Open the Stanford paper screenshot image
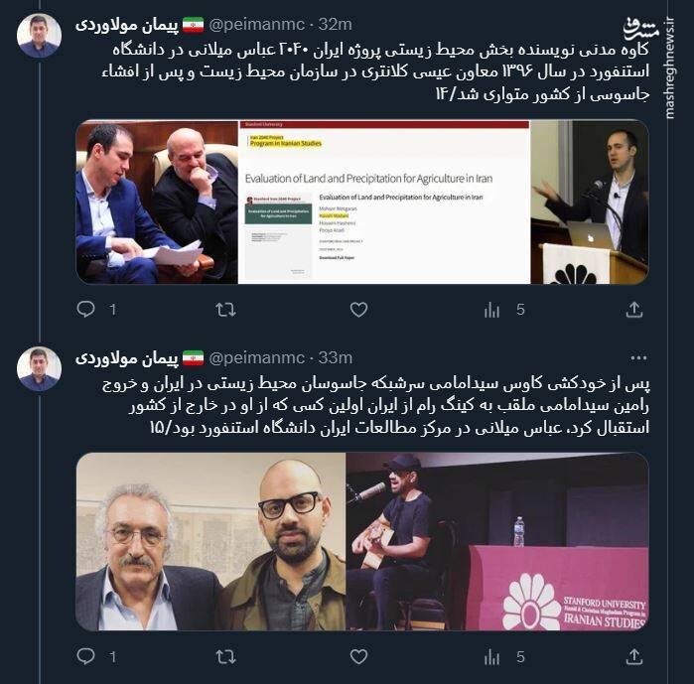Viewport: 694px width, 684px height. (384, 203)
